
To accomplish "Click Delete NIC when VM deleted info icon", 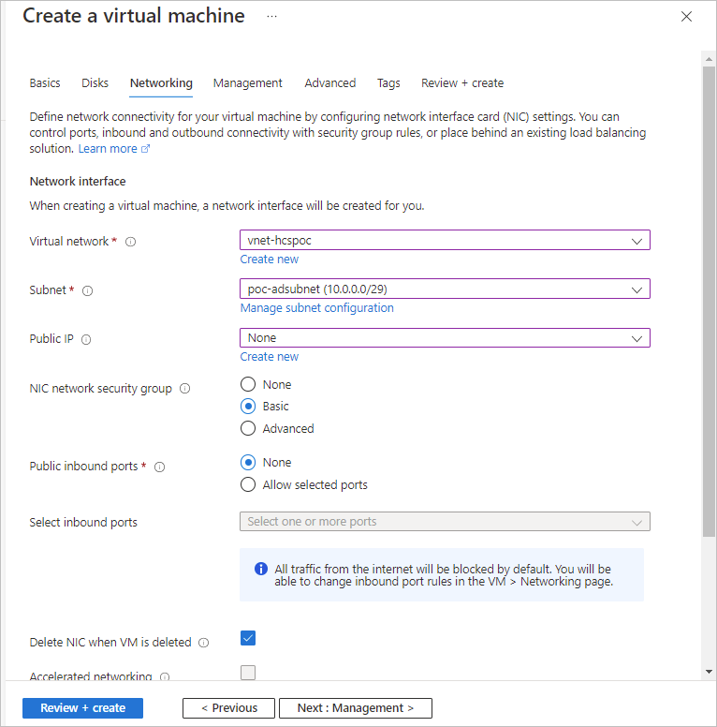I will click(x=204, y=643).
